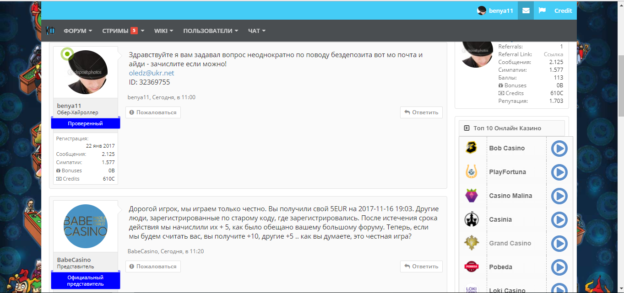Open the Grand Casino name link
624x293 pixels.
pyautogui.click(x=510, y=243)
